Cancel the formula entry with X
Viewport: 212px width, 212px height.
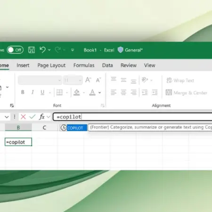pyautogui.click(x=23, y=117)
